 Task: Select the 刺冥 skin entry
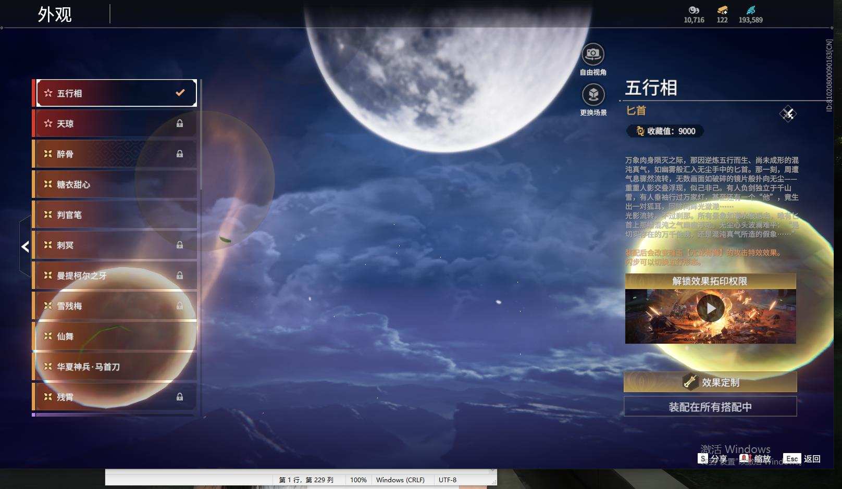click(x=116, y=245)
